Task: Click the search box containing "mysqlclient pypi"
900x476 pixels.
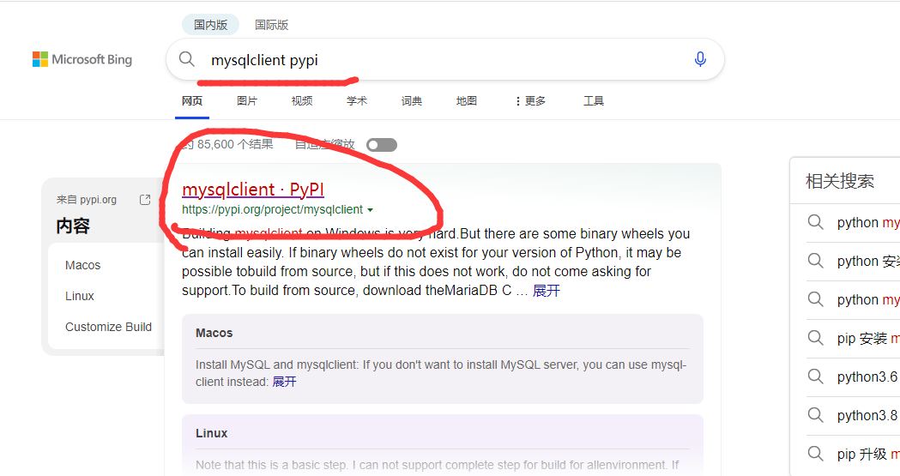Action: click(x=444, y=59)
